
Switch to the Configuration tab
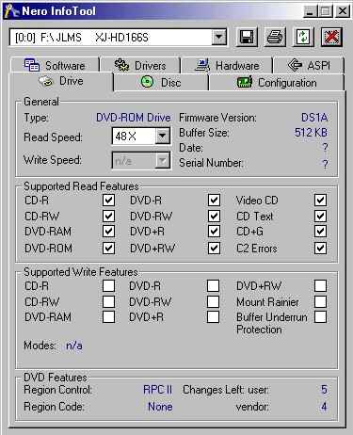pyautogui.click(x=277, y=83)
